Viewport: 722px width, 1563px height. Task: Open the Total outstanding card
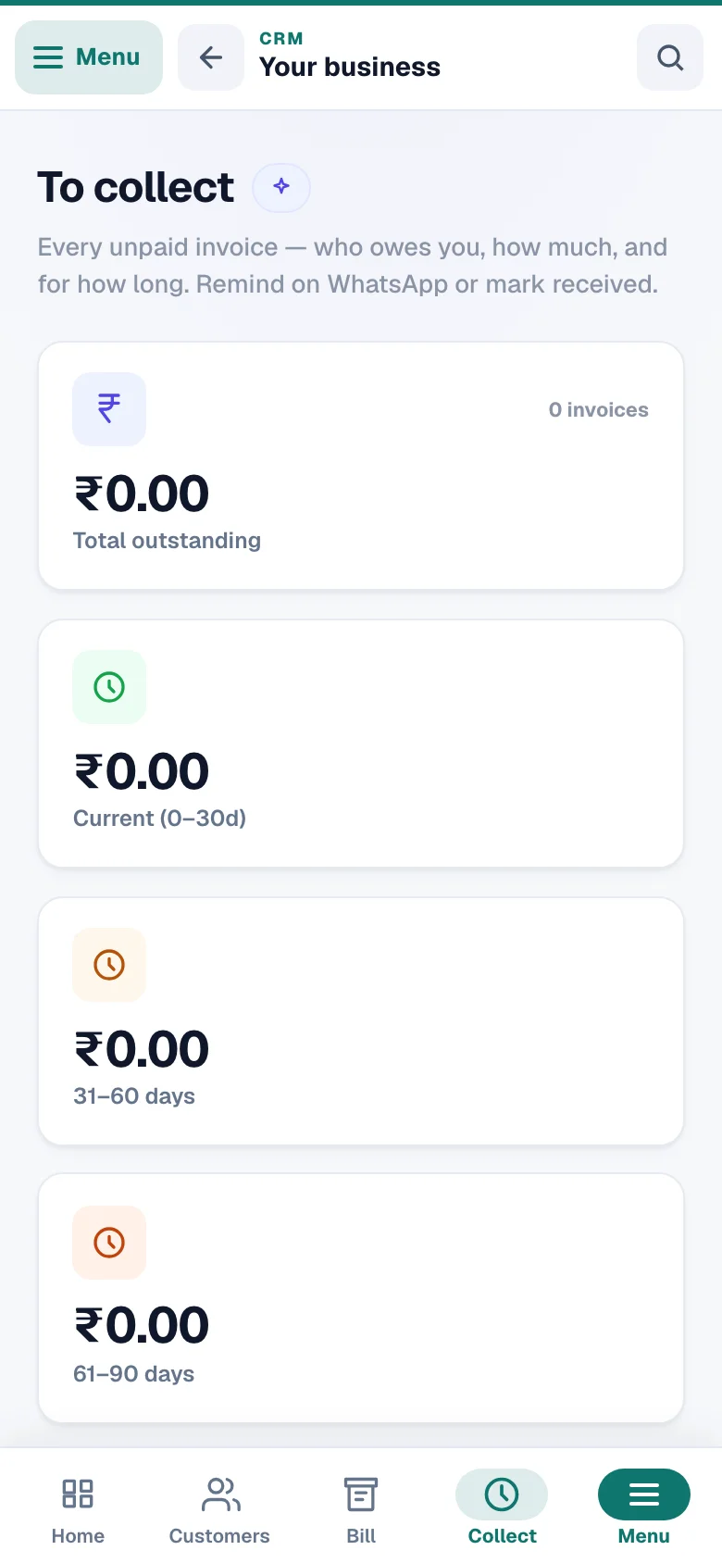361,466
